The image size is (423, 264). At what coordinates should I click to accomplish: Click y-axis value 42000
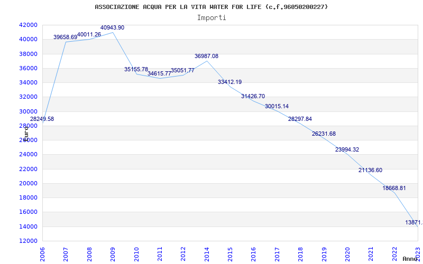pos(28,25)
